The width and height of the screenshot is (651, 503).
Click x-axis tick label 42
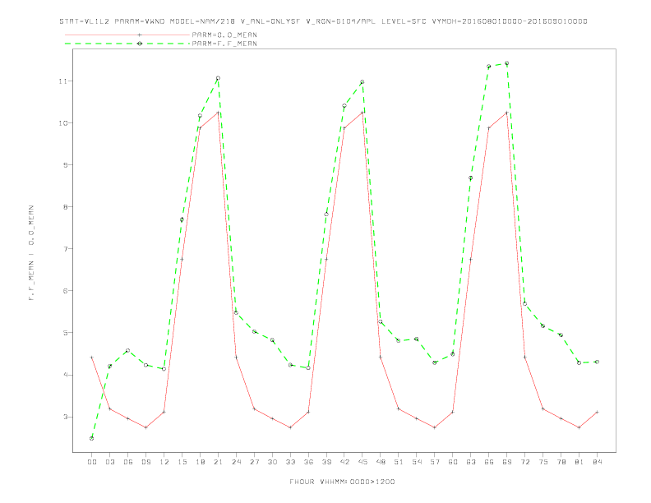click(344, 462)
